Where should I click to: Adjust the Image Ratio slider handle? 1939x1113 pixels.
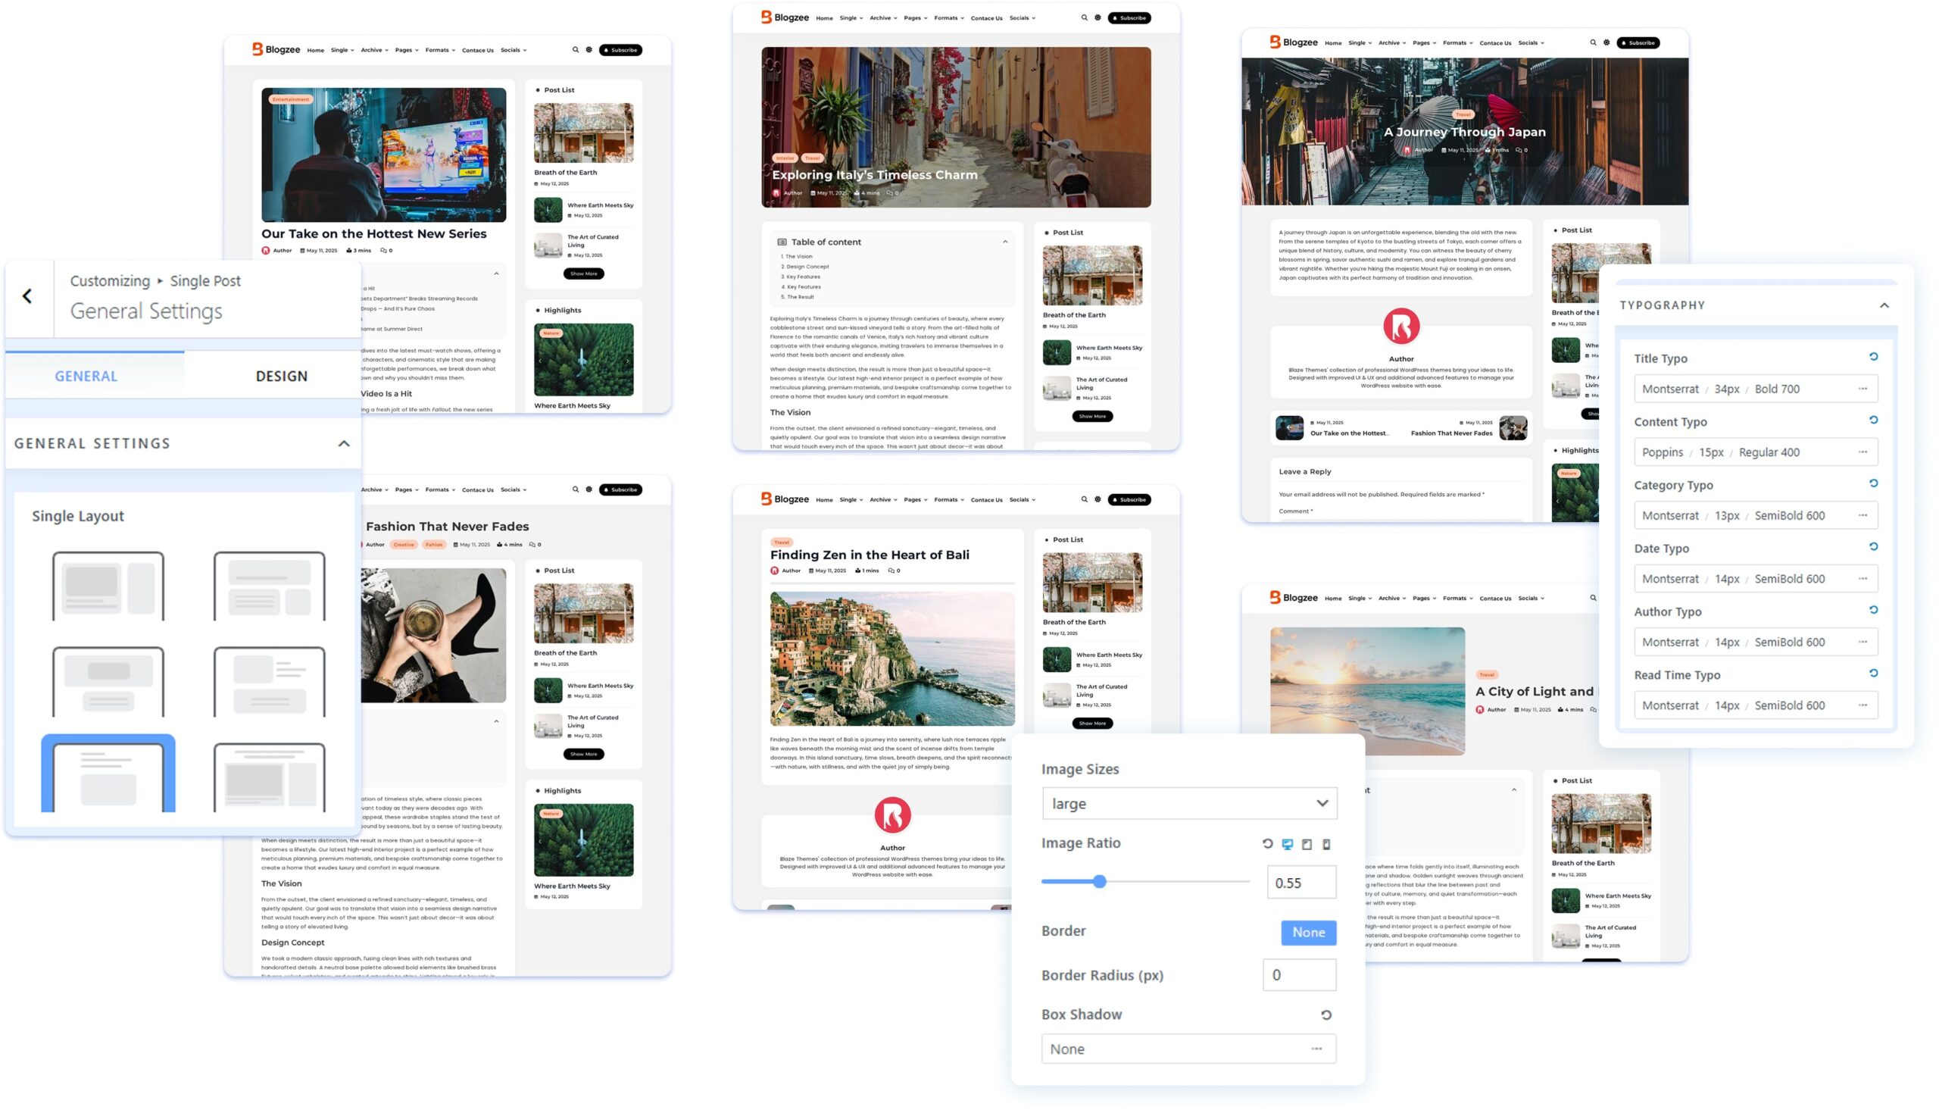tap(1099, 881)
